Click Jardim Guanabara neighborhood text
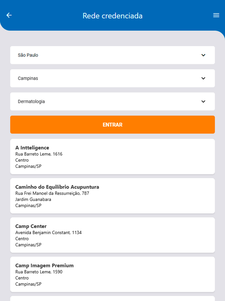The height and width of the screenshot is (301, 225). pos(33,199)
